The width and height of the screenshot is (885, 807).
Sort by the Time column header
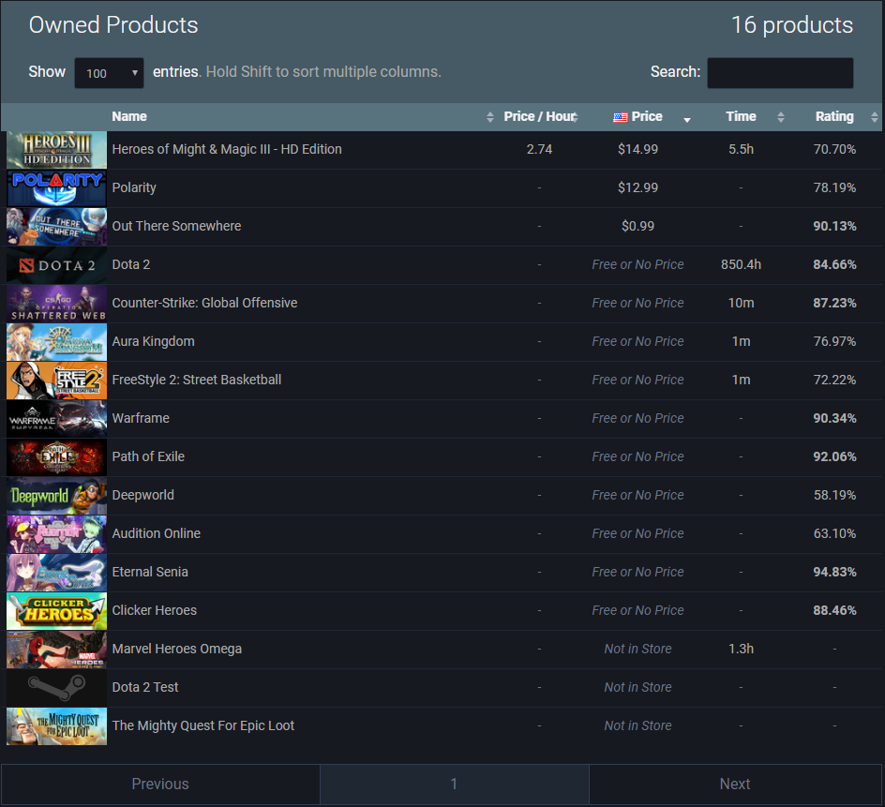point(740,117)
